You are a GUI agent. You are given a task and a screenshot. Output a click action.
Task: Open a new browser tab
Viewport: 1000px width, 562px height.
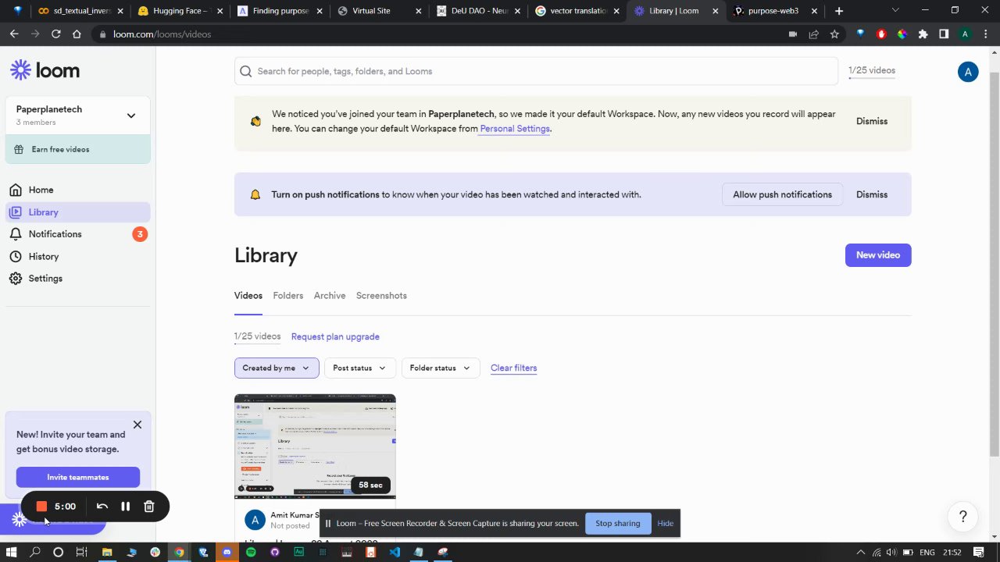click(x=839, y=11)
